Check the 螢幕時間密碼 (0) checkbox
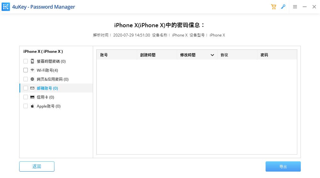Image resolution: width=320 pixels, height=178 pixels. (26, 61)
